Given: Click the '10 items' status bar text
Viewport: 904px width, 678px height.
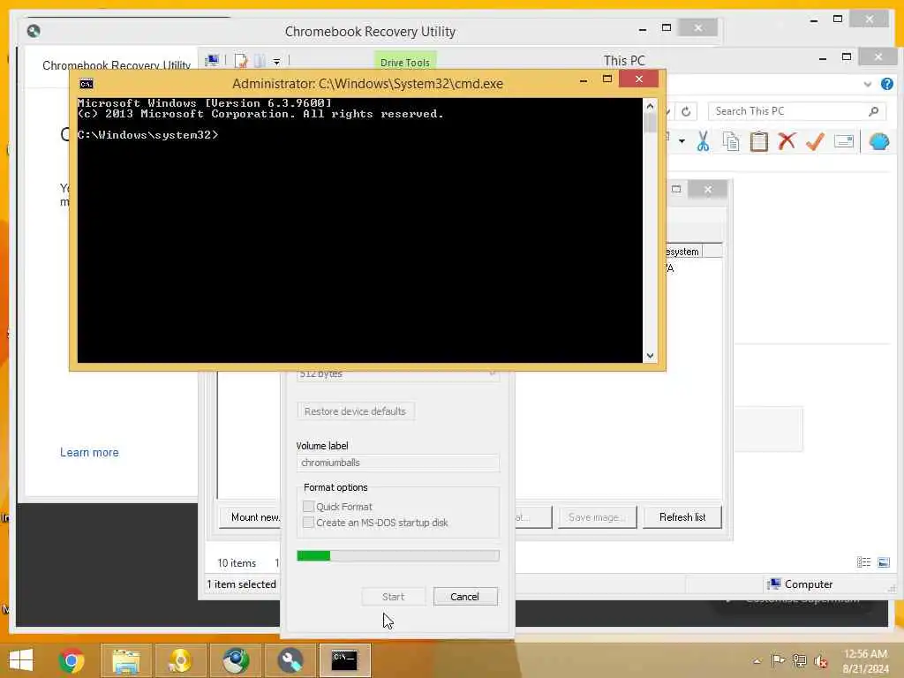Looking at the screenshot, I should pyautogui.click(x=237, y=563).
